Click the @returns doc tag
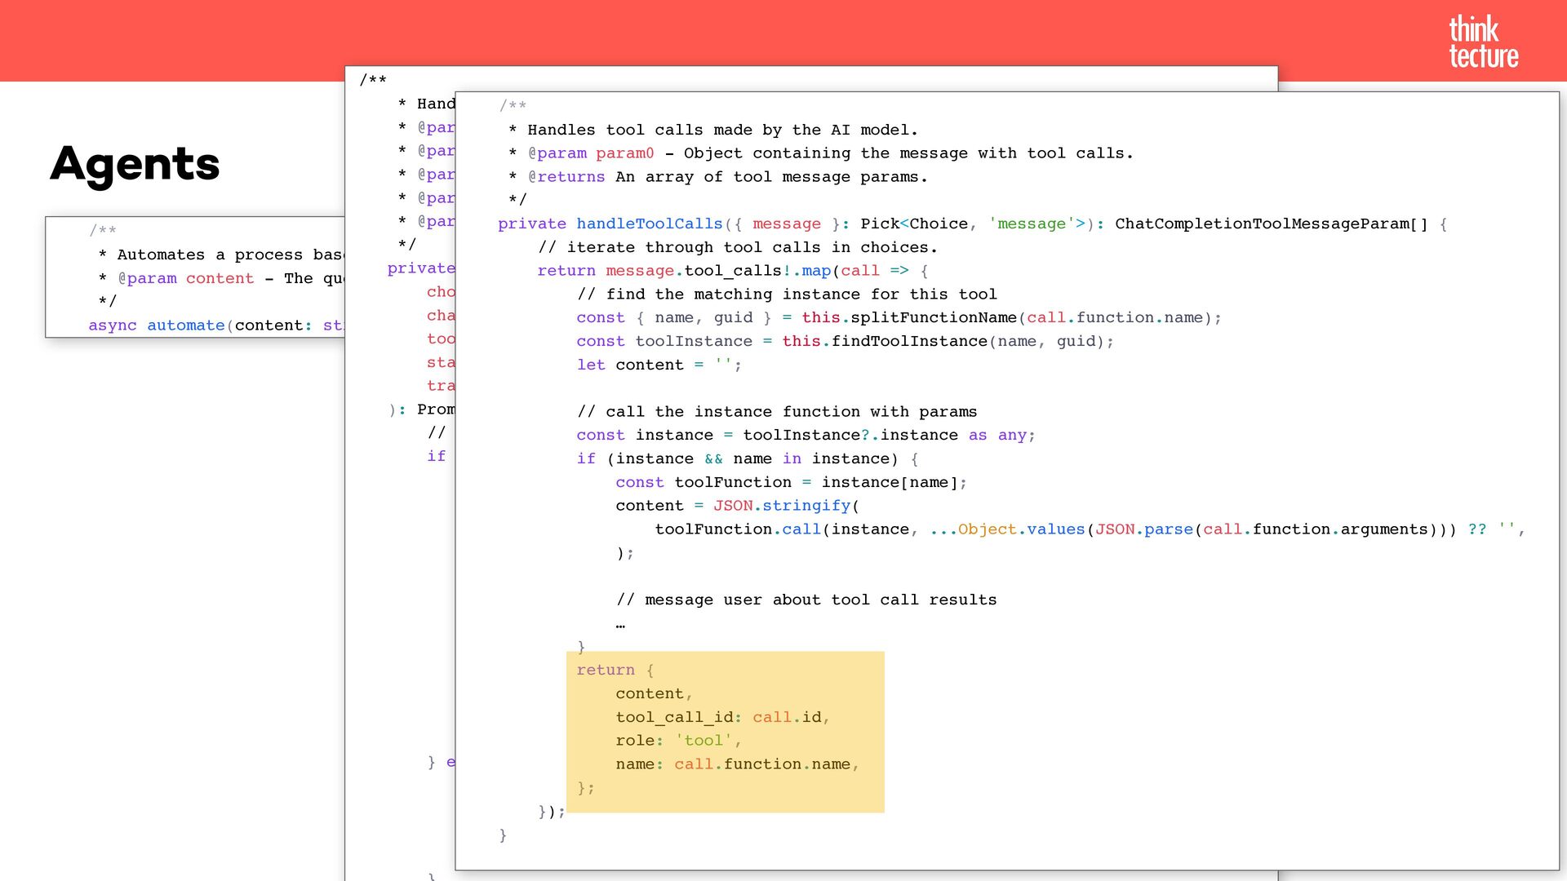Screen dimensions: 1567x881 click(x=566, y=177)
